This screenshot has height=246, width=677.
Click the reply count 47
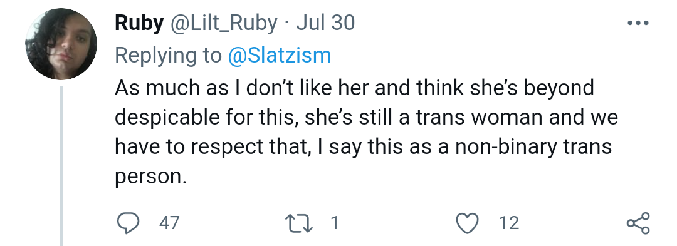click(169, 223)
